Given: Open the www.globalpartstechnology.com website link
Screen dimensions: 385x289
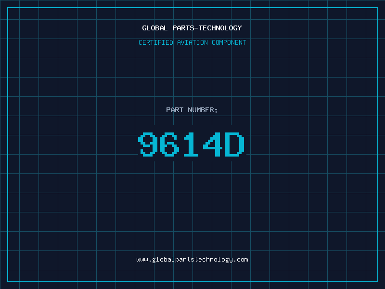Looking at the screenshot, I should click(x=192, y=260).
